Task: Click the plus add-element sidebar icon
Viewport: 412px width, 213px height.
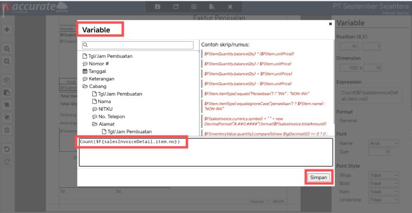Action: click(7, 29)
